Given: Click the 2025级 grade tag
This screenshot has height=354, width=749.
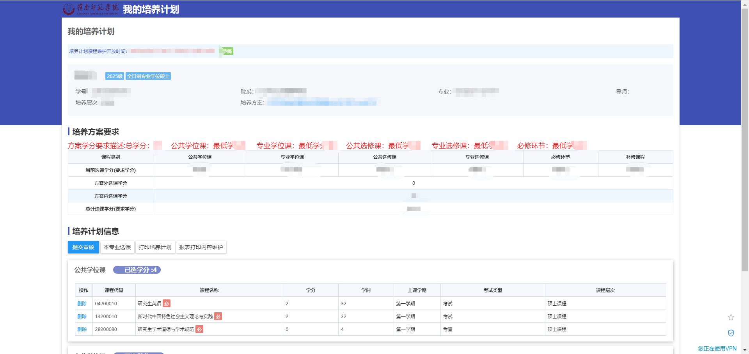Looking at the screenshot, I should 114,76.
